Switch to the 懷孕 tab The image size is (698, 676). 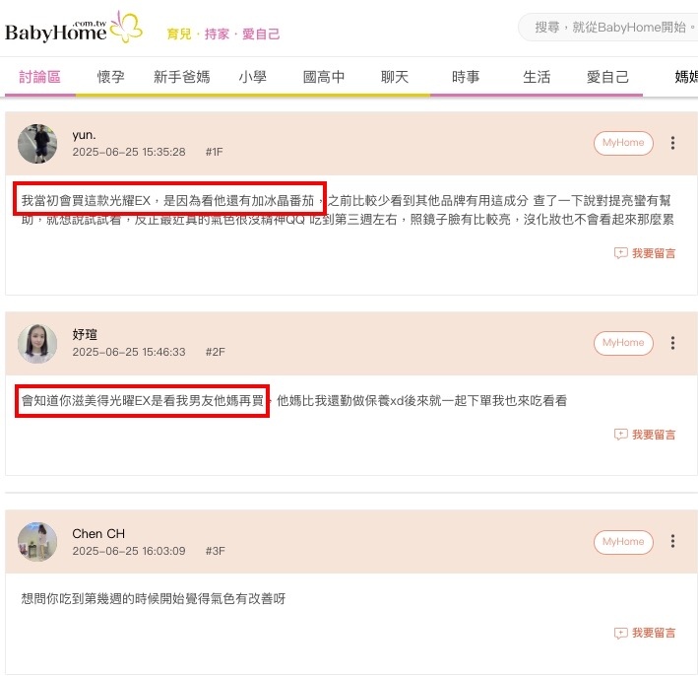pos(111,77)
